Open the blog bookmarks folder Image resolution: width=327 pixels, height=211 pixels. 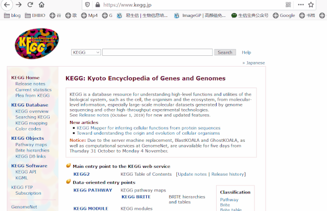click(x=12, y=15)
